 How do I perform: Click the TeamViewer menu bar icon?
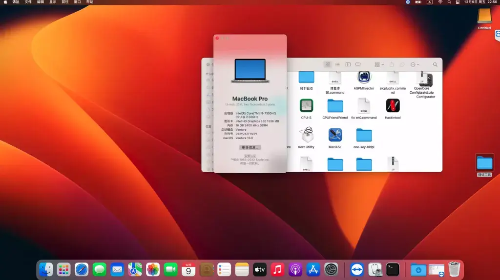click(x=408, y=2)
